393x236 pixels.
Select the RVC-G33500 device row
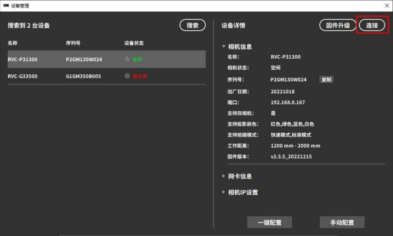tap(106, 76)
